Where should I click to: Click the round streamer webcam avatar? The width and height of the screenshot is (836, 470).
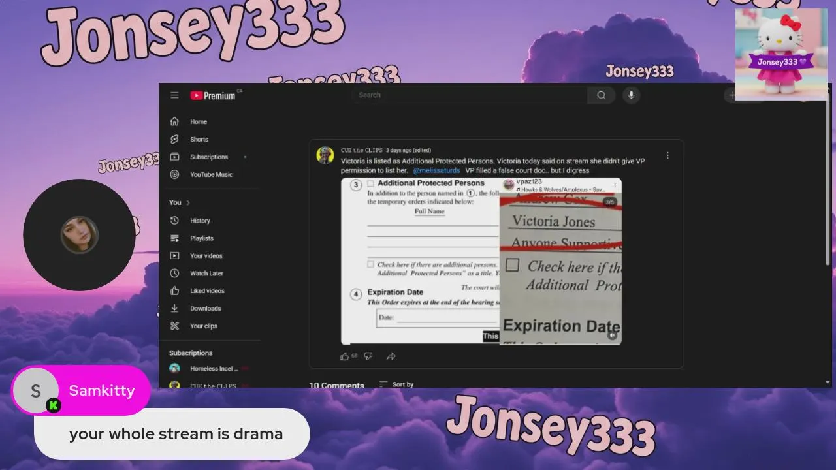click(79, 235)
